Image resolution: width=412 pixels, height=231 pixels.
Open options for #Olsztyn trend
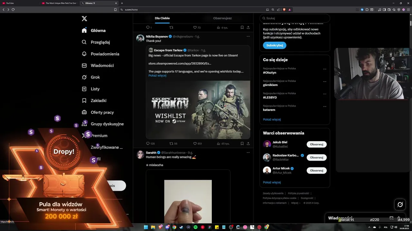pos(324,69)
